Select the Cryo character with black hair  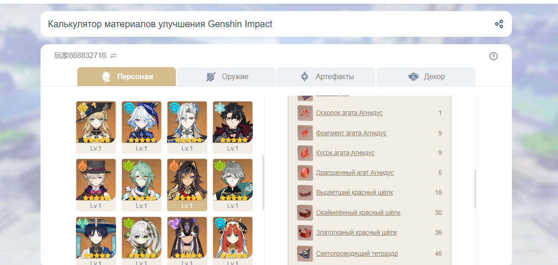click(232, 127)
